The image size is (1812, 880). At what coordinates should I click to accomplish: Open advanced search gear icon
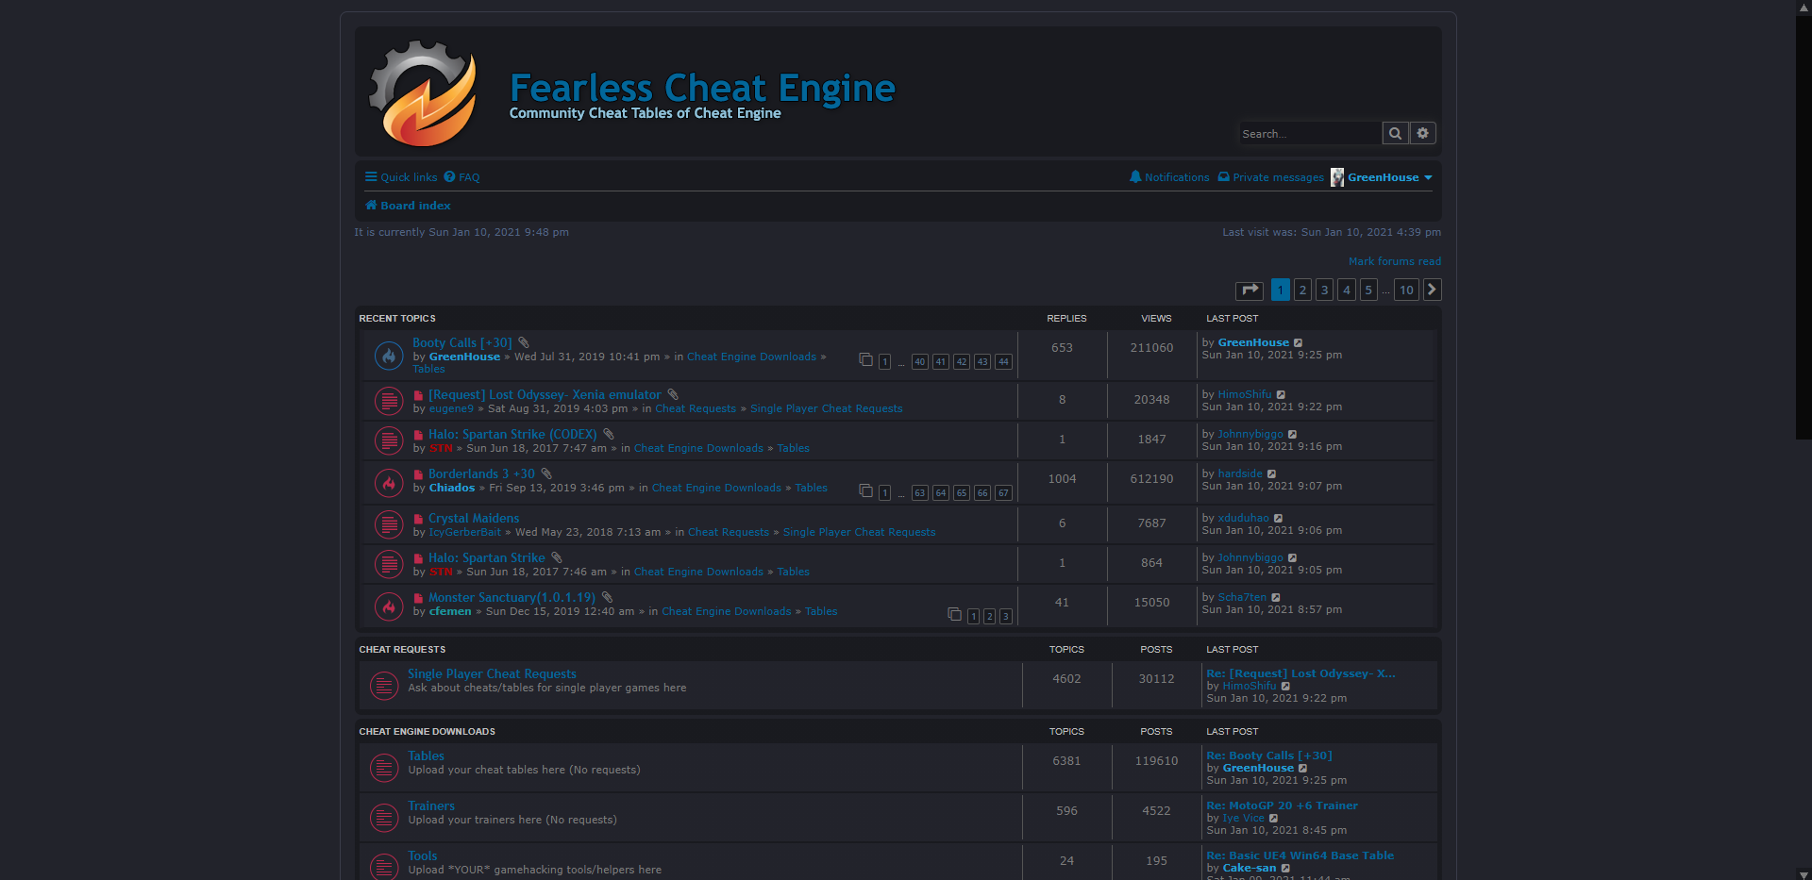[x=1423, y=134]
